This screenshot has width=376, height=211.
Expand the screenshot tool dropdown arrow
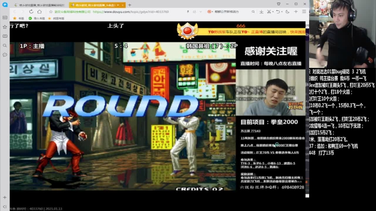click(x=273, y=11)
